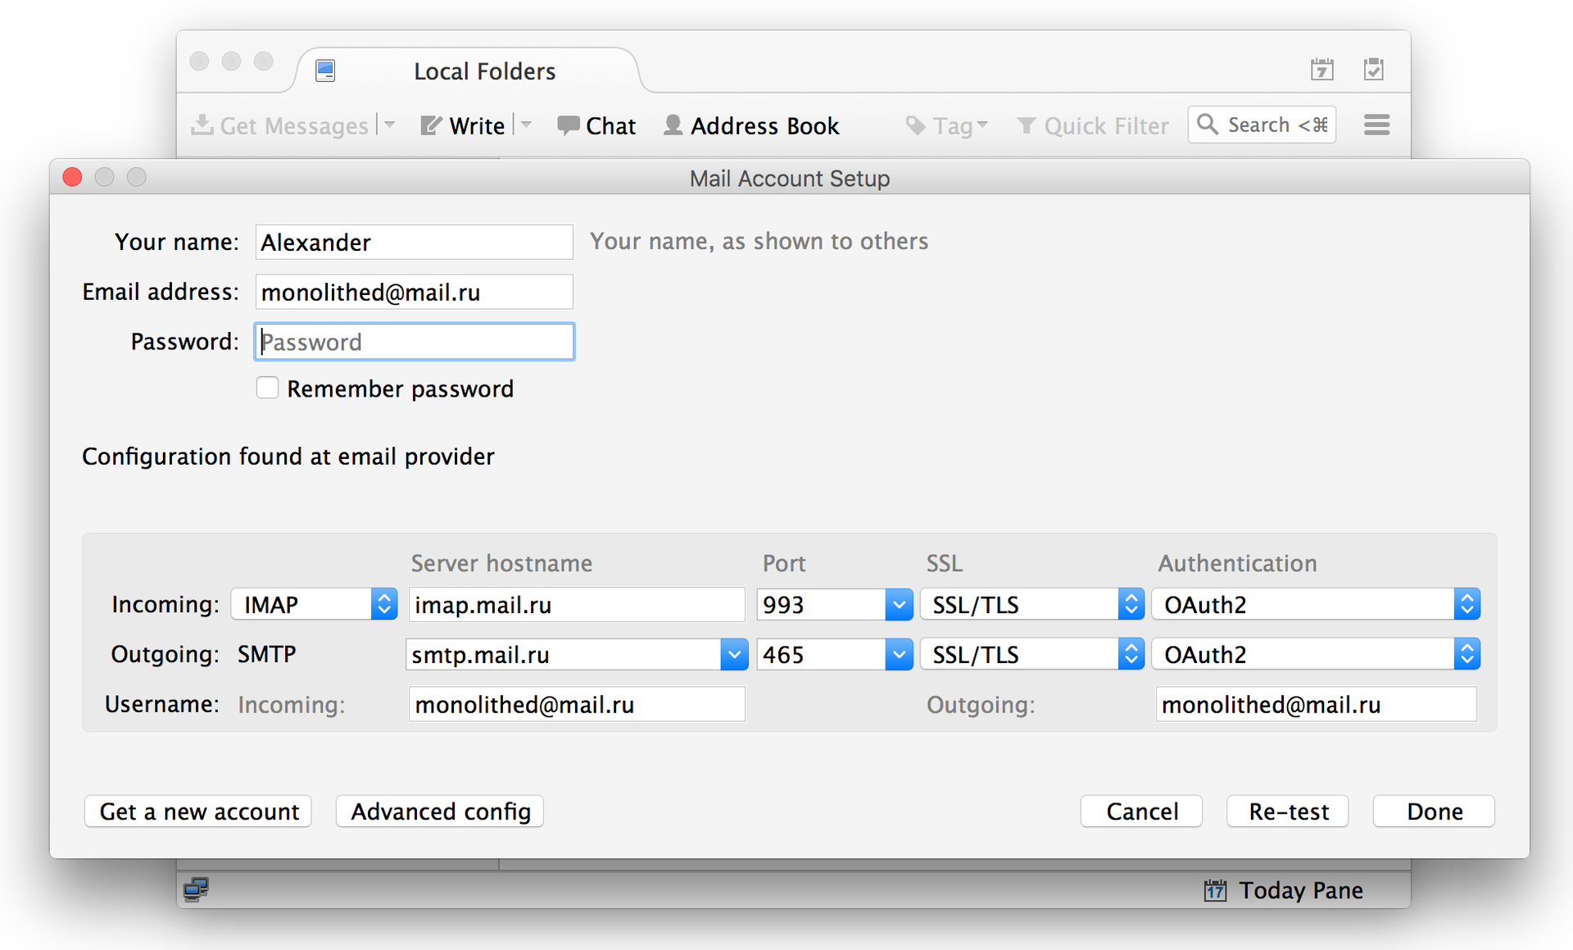Open the Calendar tab icon
This screenshot has height=950, width=1573.
pos(1321,70)
